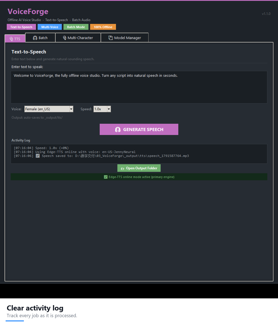Click the Open Output Folder button
The height and width of the screenshot is (322, 278).
click(x=139, y=168)
